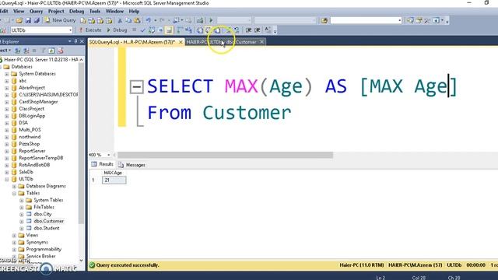Screen dimensions: 498x280
Task: Pin the Object Explorer panel
Action: coord(75,41)
